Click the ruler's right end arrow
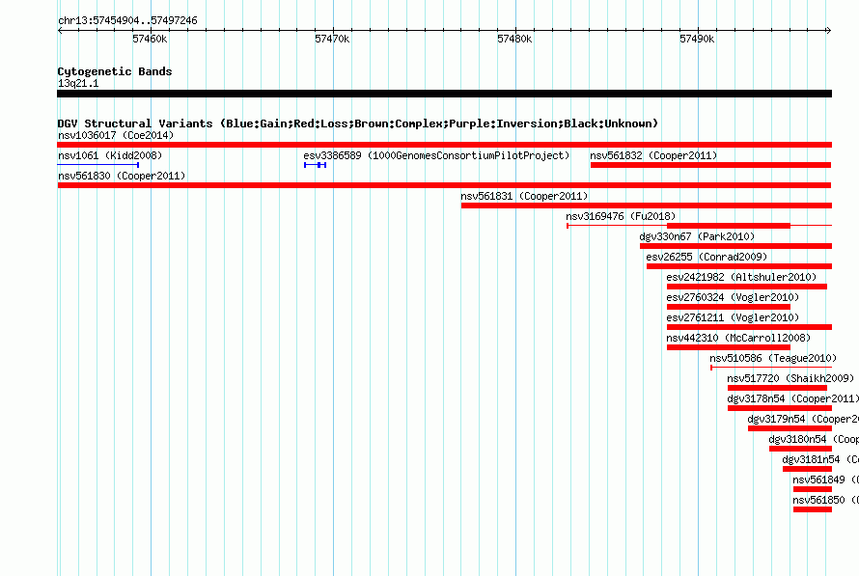 (x=829, y=30)
